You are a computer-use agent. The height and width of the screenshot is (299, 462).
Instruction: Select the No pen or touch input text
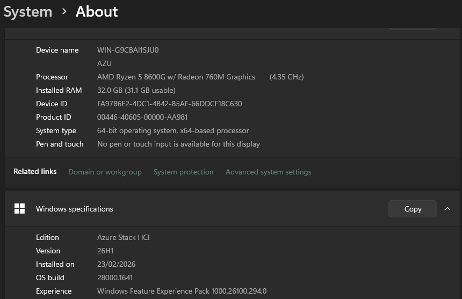point(178,144)
